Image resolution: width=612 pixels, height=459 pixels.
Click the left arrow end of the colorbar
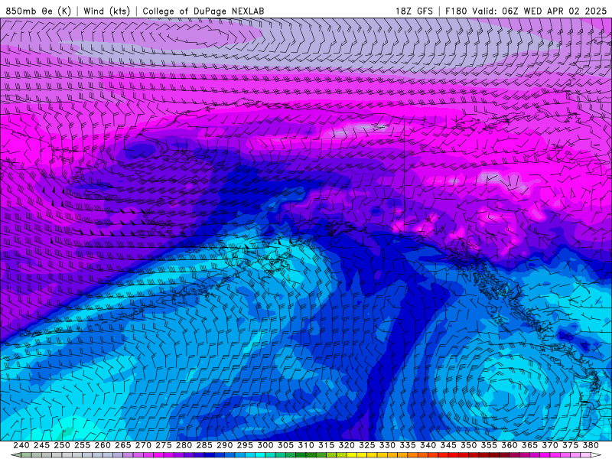15,455
